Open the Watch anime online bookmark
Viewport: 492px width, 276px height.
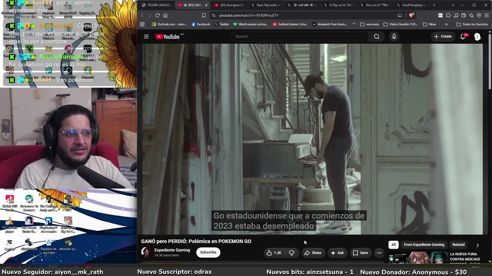tap(251, 24)
